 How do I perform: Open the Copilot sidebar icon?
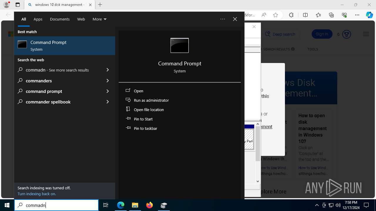click(x=369, y=15)
